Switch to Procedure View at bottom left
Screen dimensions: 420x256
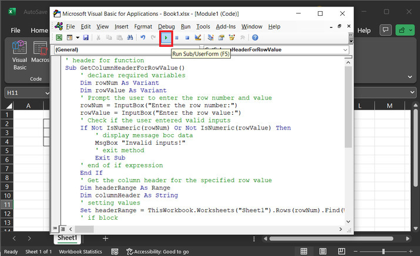tap(55, 228)
